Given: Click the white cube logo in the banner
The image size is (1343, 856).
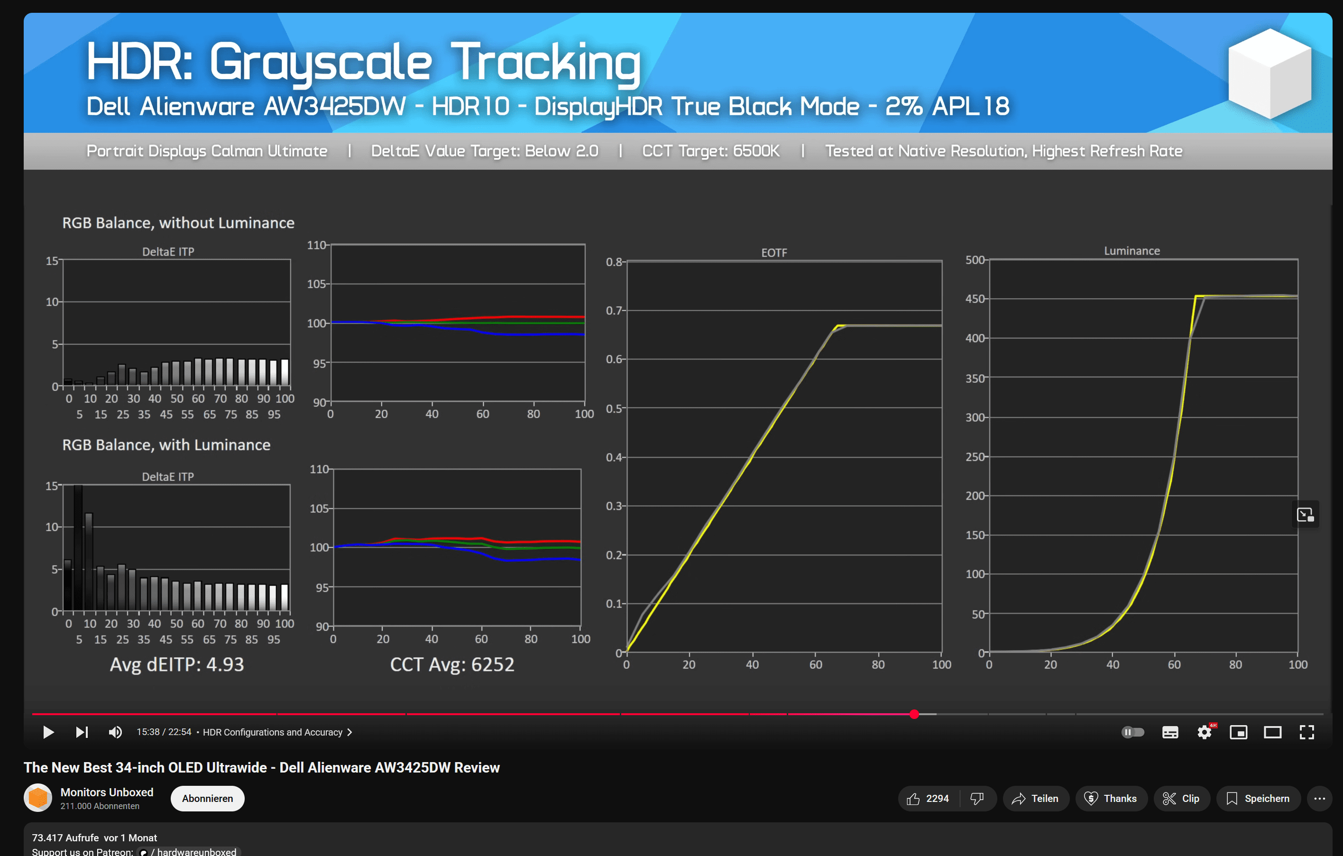Looking at the screenshot, I should 1270,74.
